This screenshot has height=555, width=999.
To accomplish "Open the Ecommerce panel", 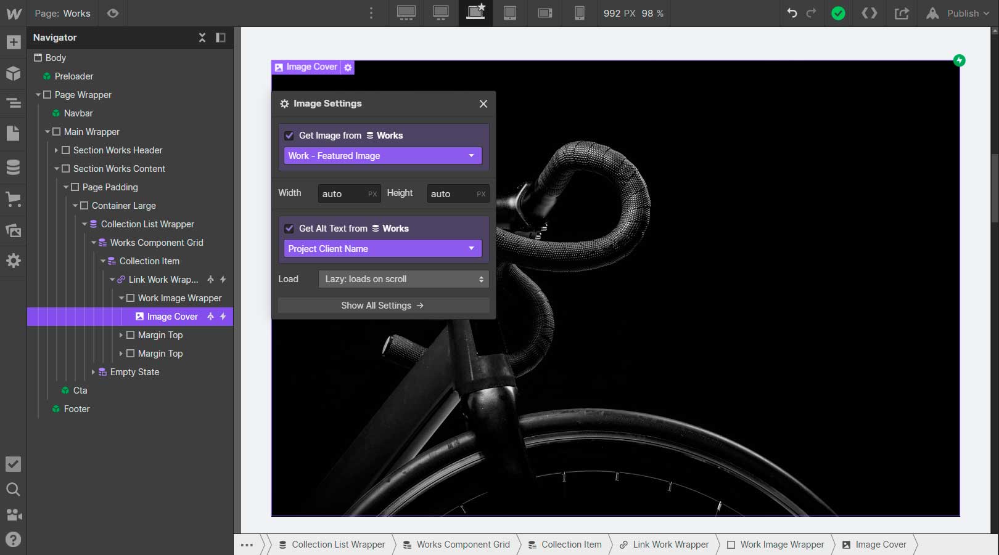I will 13,198.
